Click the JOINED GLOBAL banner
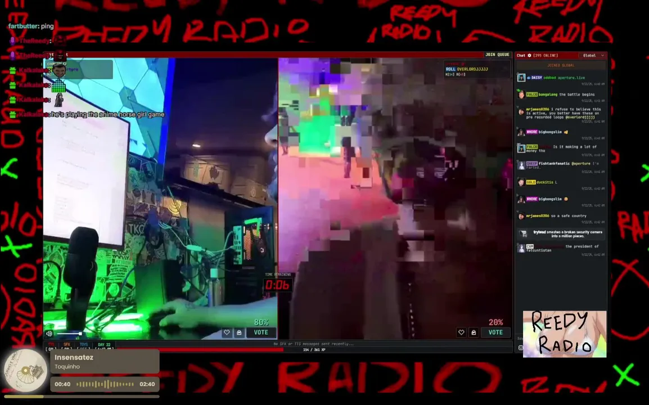Screen dimensions: 649x405 [x=561, y=65]
